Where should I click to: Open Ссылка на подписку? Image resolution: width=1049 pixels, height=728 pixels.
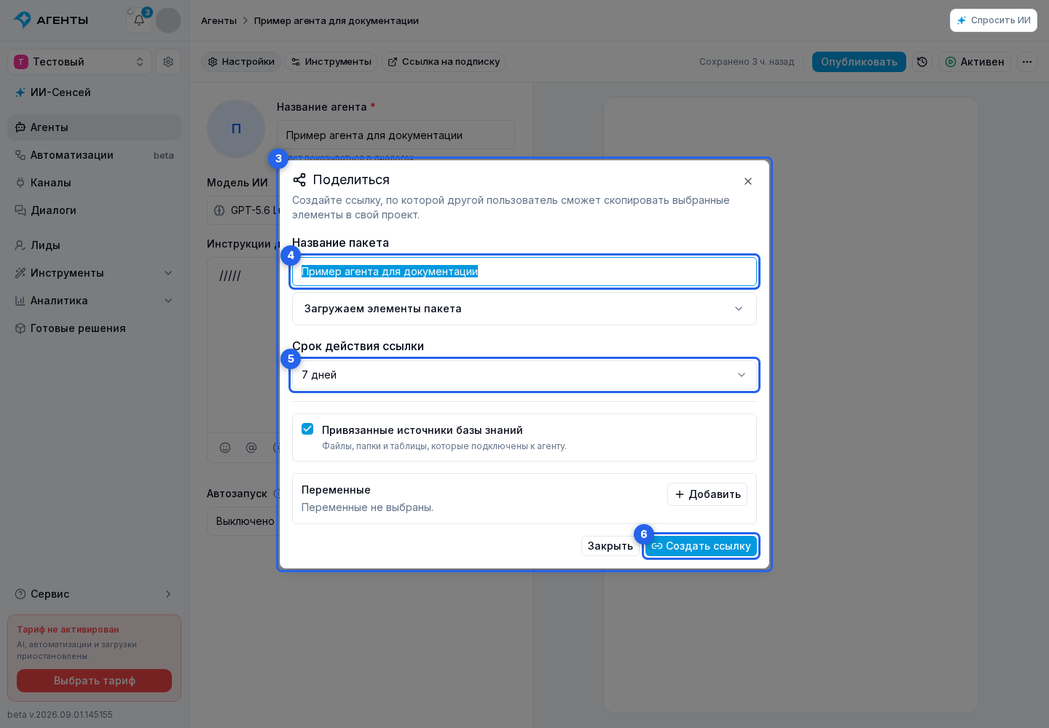tap(443, 62)
